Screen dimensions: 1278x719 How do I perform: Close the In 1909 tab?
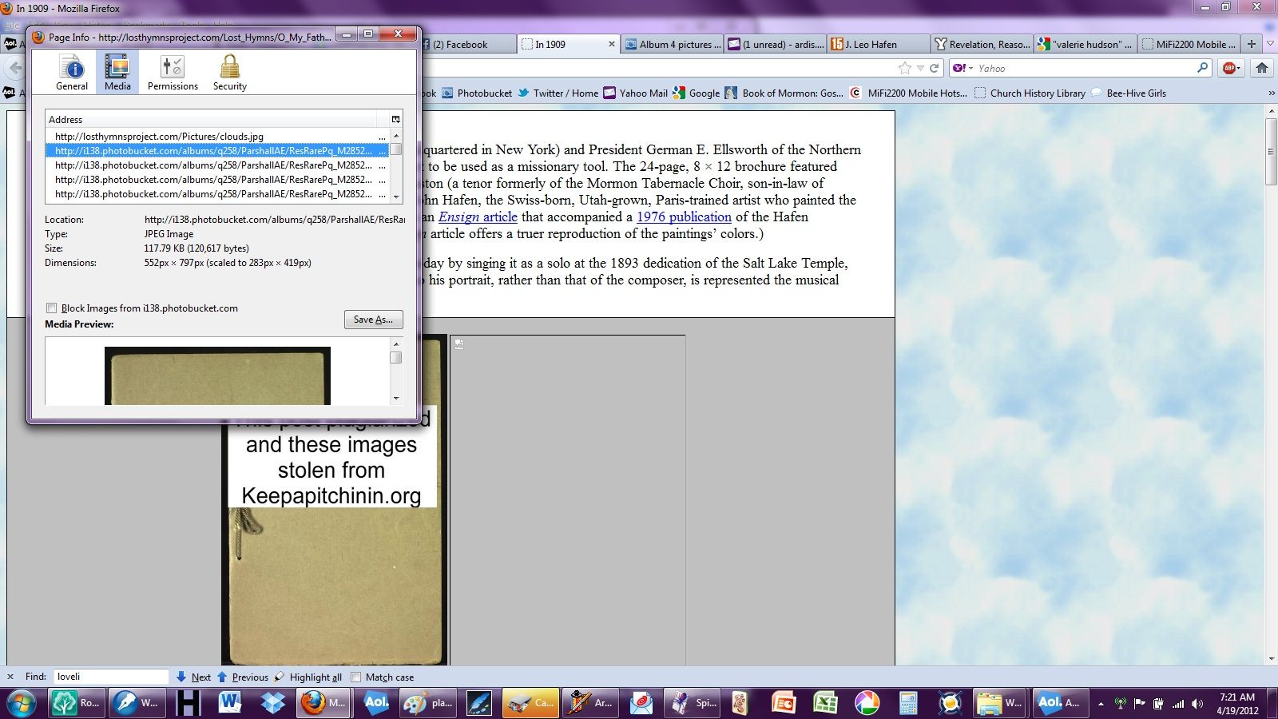pos(612,45)
